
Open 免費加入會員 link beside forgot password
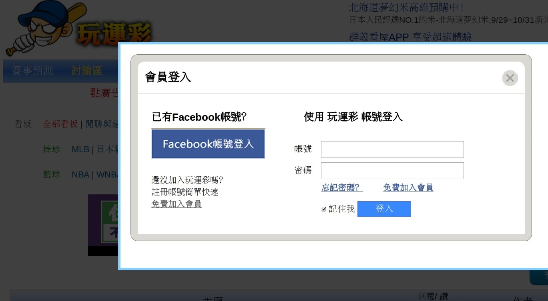point(408,187)
